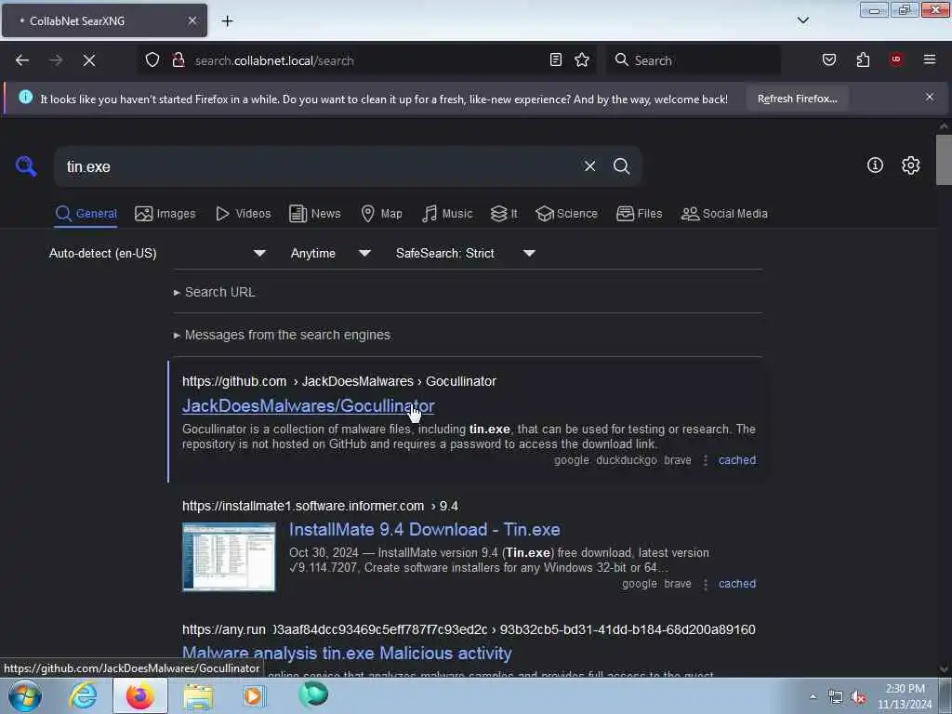Screen dimensions: 952x714
Task: Open the SafeSearch: Strict dropdown
Action: pyautogui.click(x=466, y=253)
